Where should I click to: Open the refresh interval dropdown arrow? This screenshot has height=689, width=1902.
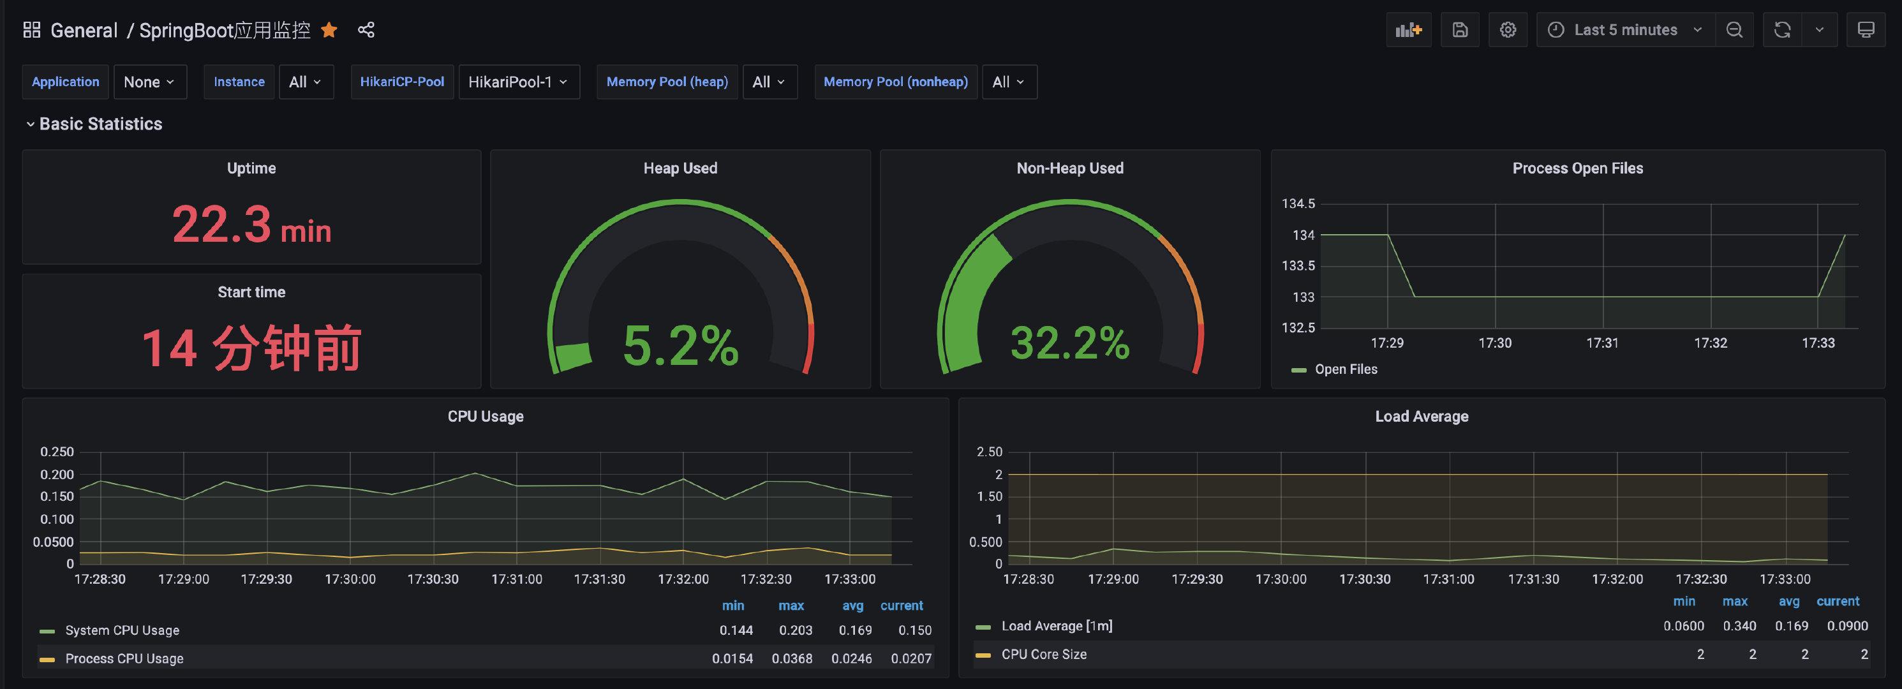click(1819, 30)
